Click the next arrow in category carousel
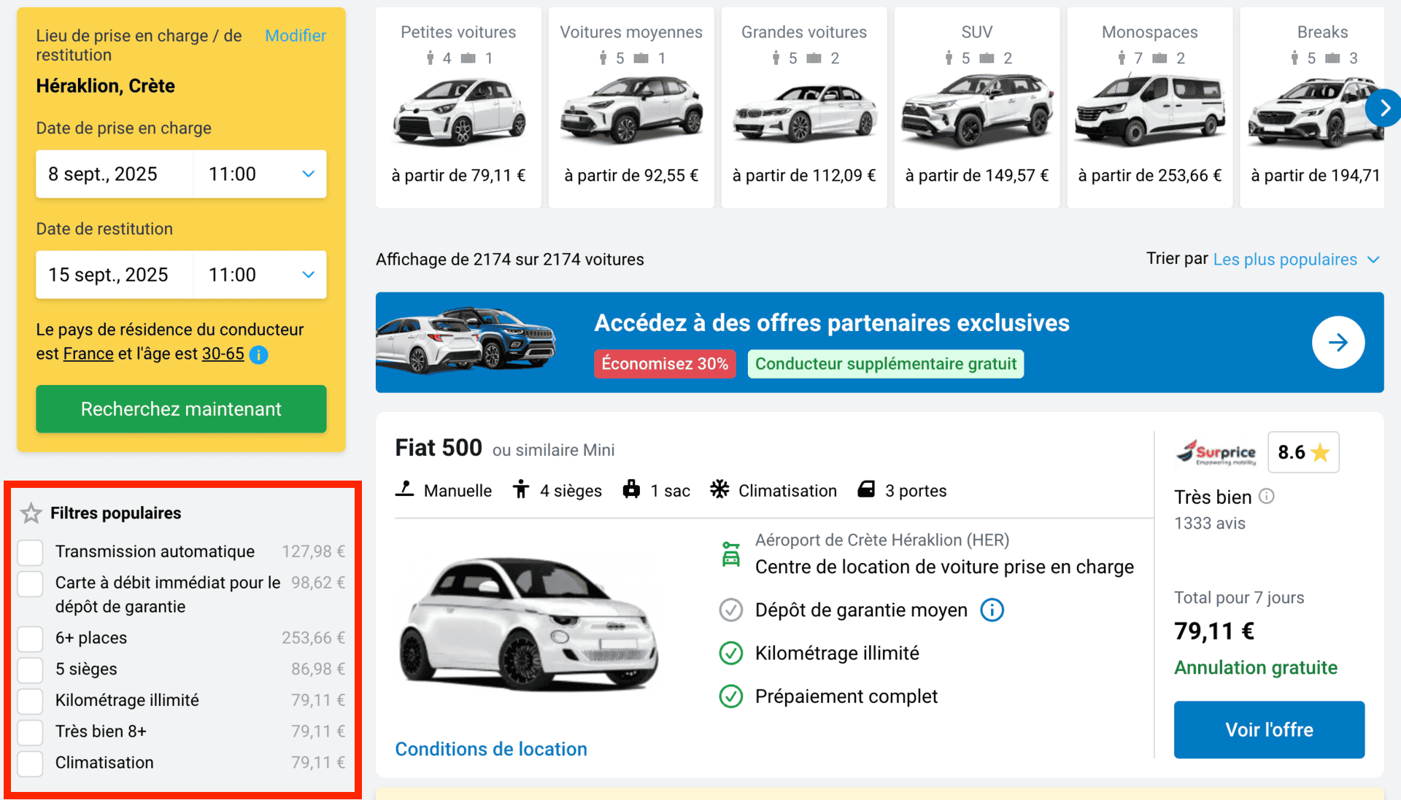The height and width of the screenshot is (800, 1401). [x=1383, y=108]
